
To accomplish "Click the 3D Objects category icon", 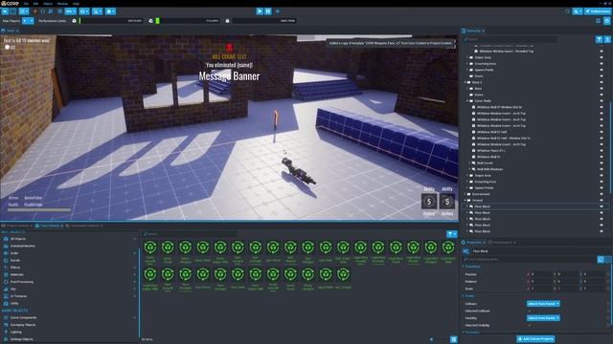I will click(6, 239).
